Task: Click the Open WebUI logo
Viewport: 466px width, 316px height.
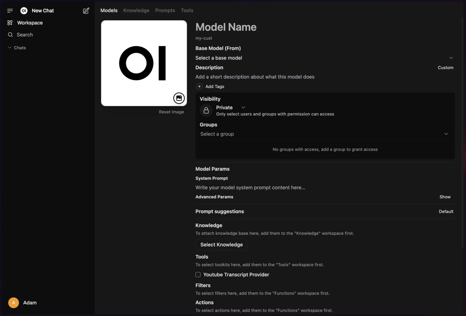Action: click(x=24, y=10)
